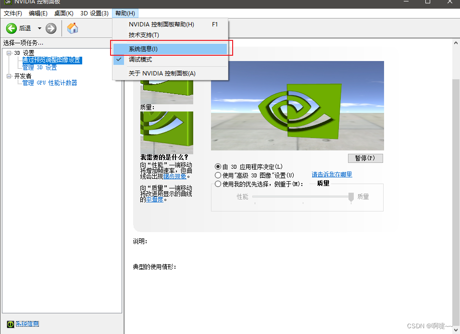Select 管理 3D 设置 tree item
The width and height of the screenshot is (460, 334).
(x=40, y=67)
